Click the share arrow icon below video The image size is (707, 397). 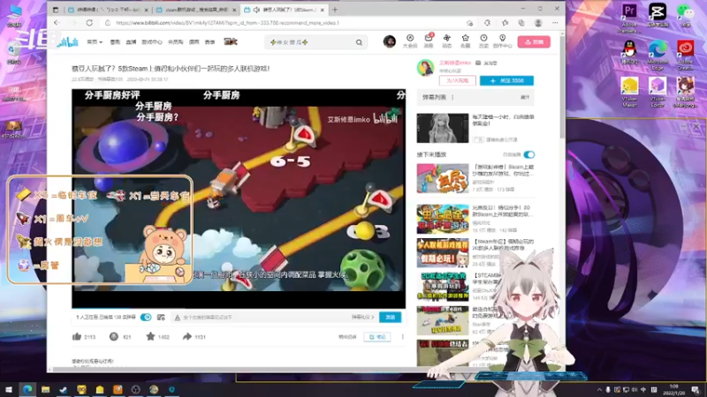coord(186,336)
